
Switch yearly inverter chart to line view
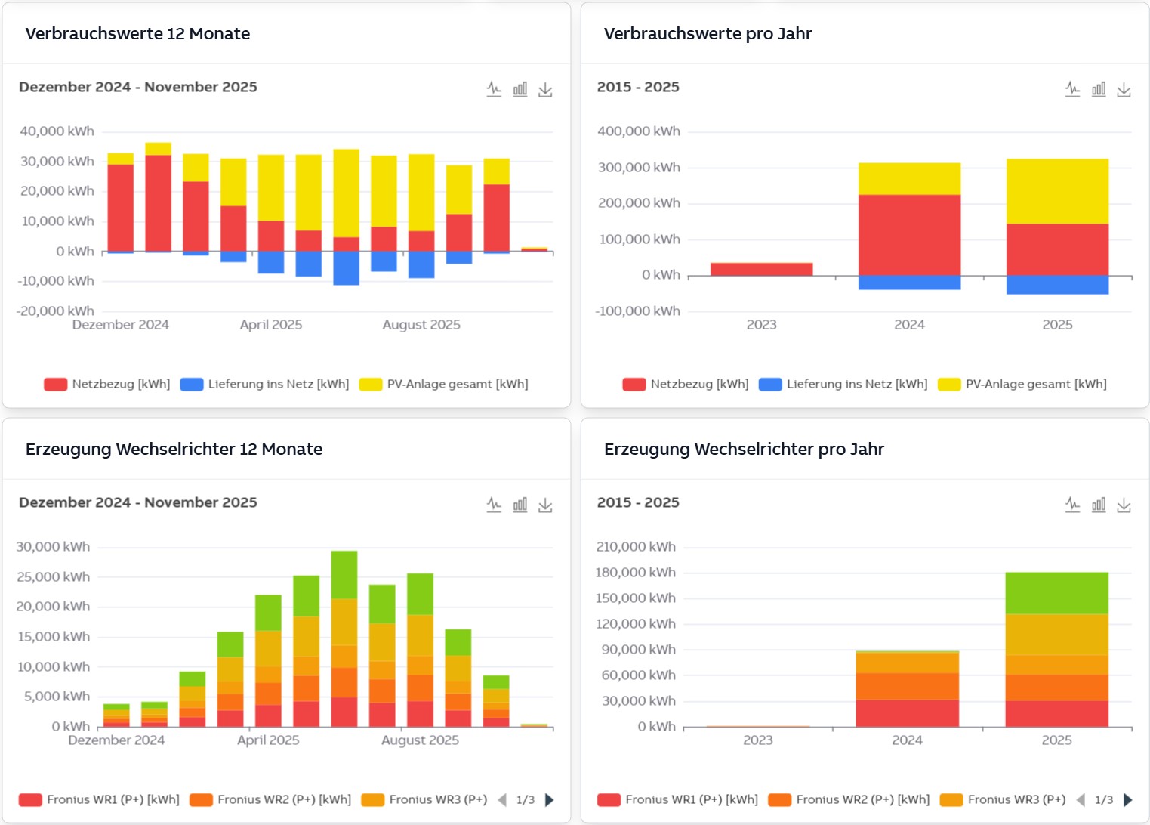(x=1072, y=505)
